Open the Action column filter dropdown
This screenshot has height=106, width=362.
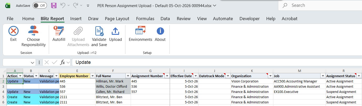click(x=20, y=76)
